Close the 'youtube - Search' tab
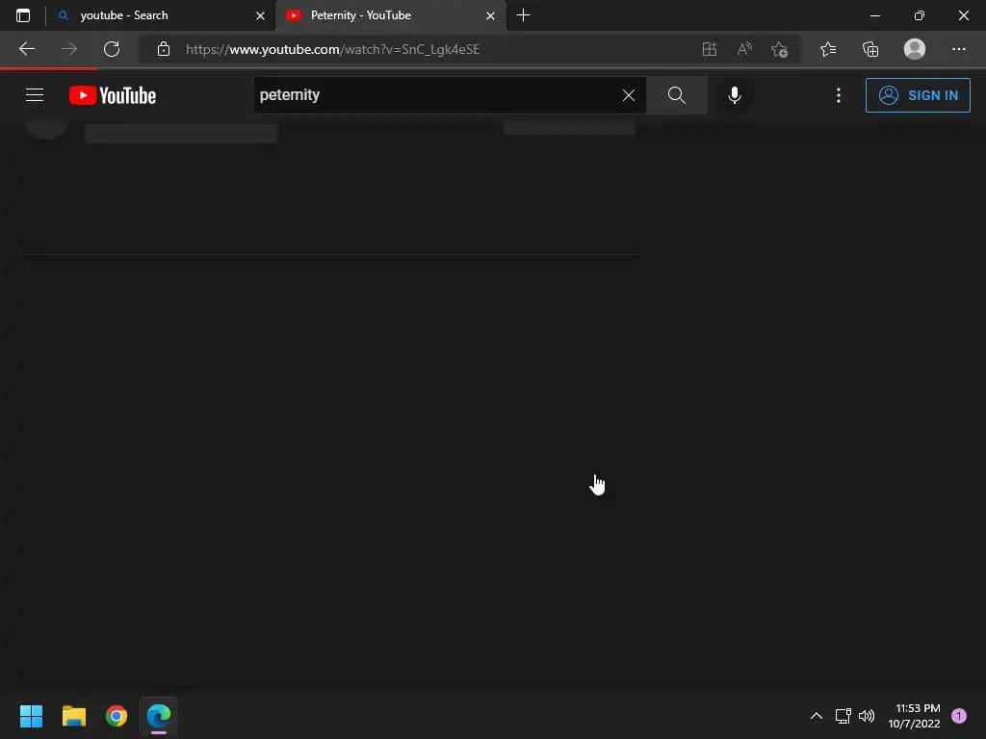Screen dimensions: 986x739 point(260,15)
